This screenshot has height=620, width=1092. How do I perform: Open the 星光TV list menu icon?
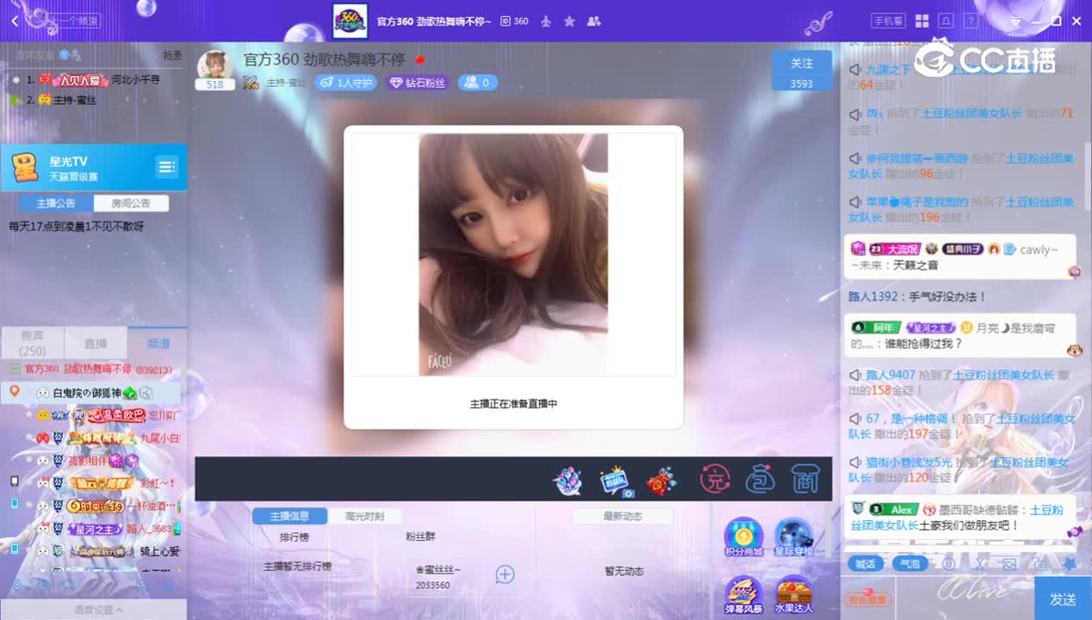(166, 167)
